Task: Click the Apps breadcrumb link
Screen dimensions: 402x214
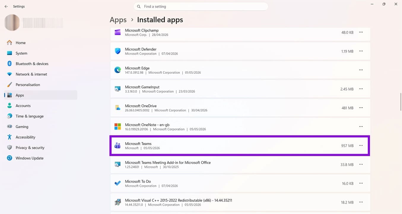Action: [x=118, y=20]
